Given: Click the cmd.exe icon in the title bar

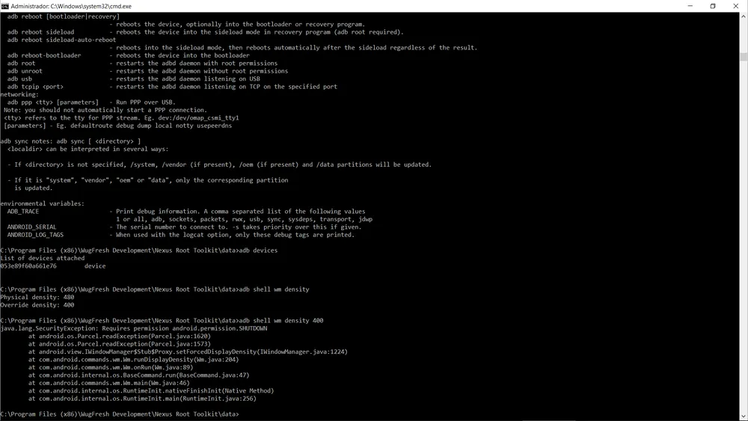Looking at the screenshot, I should (x=6, y=6).
